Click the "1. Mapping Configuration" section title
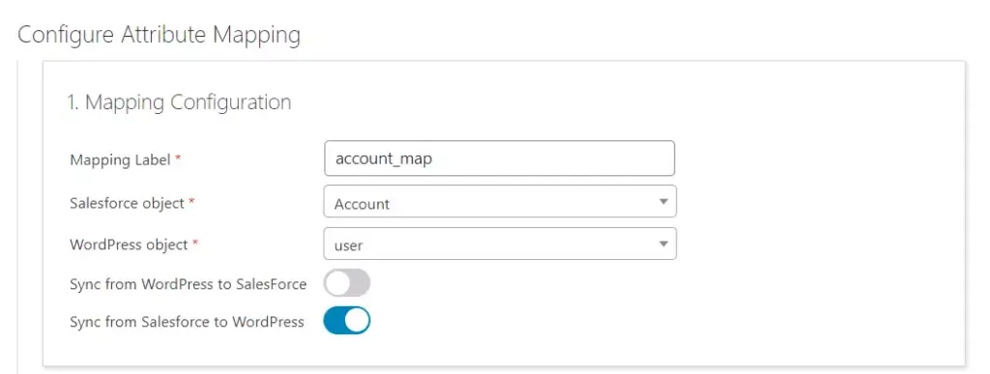Screen dimensions: 990x374 pyautogui.click(x=179, y=102)
